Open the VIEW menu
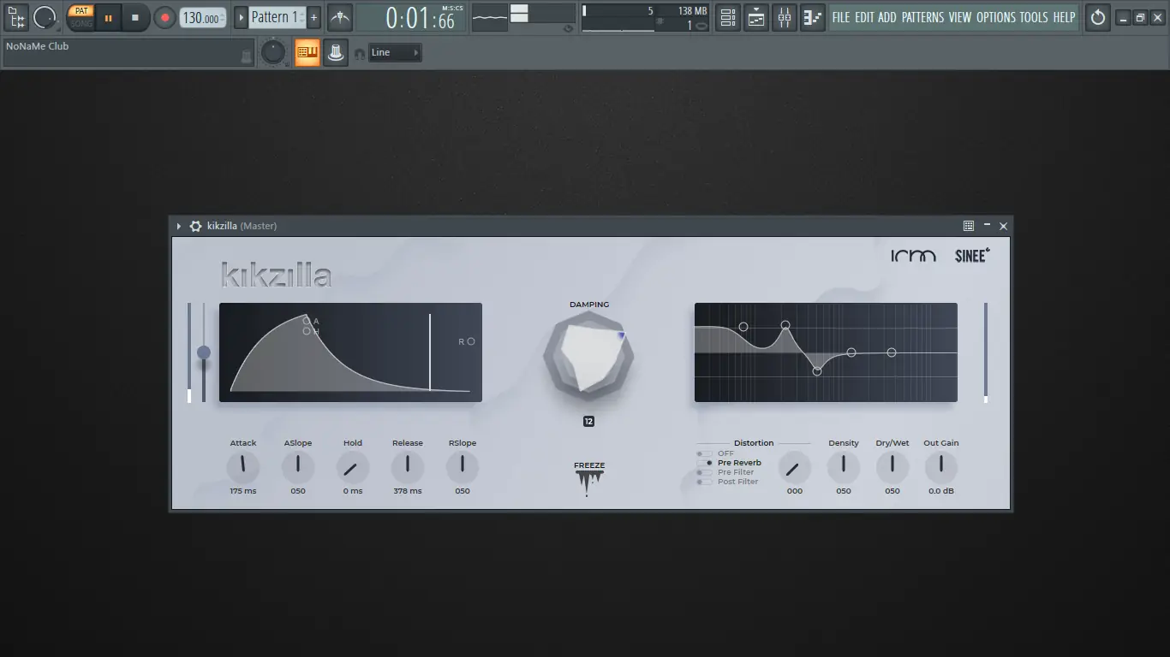 tap(960, 17)
